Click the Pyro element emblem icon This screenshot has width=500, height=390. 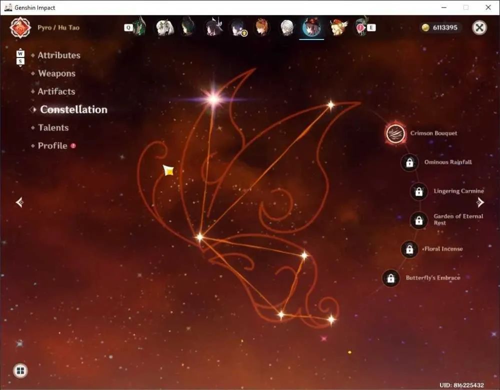click(x=20, y=27)
